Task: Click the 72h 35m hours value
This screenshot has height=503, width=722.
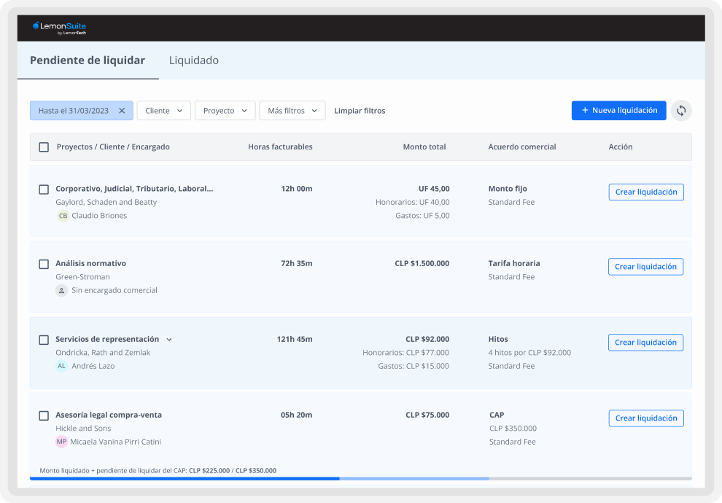Action: [297, 263]
